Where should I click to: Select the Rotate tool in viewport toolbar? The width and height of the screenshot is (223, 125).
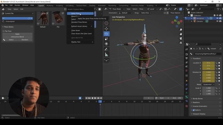click(106, 34)
